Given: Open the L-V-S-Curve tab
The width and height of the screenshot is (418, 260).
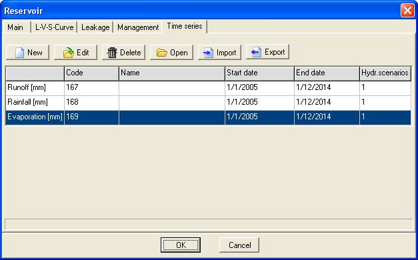Looking at the screenshot, I should pyautogui.click(x=55, y=27).
